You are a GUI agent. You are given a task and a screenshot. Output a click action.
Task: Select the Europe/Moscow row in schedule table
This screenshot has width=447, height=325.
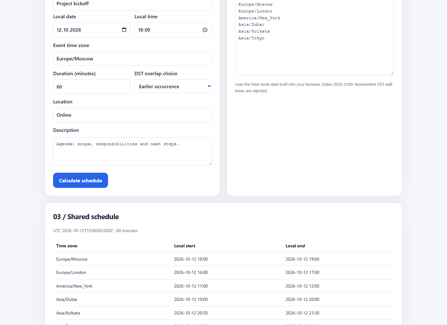[223, 259]
